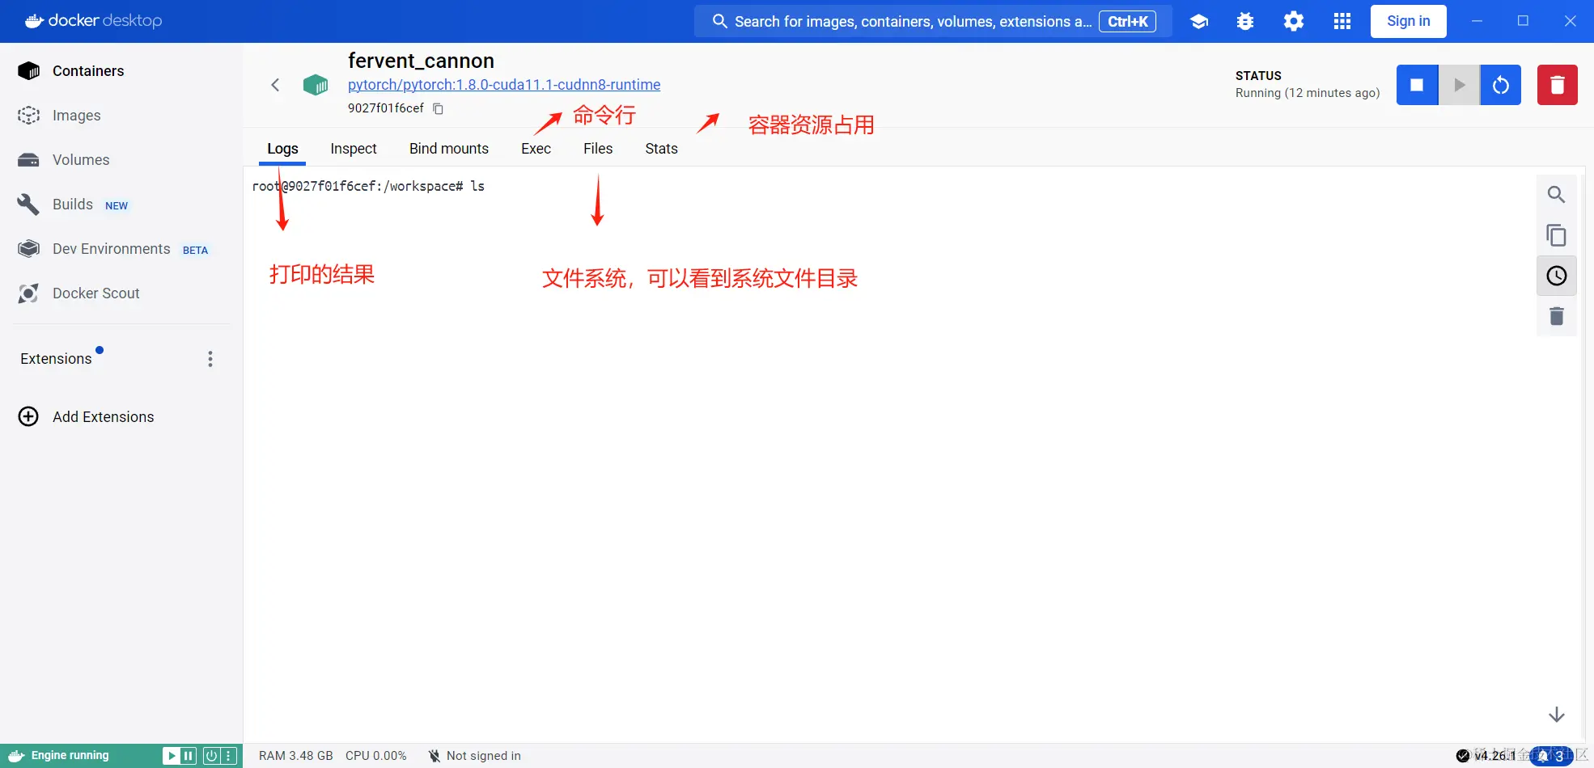
Task: Click the disabled start container button
Action: click(1459, 85)
